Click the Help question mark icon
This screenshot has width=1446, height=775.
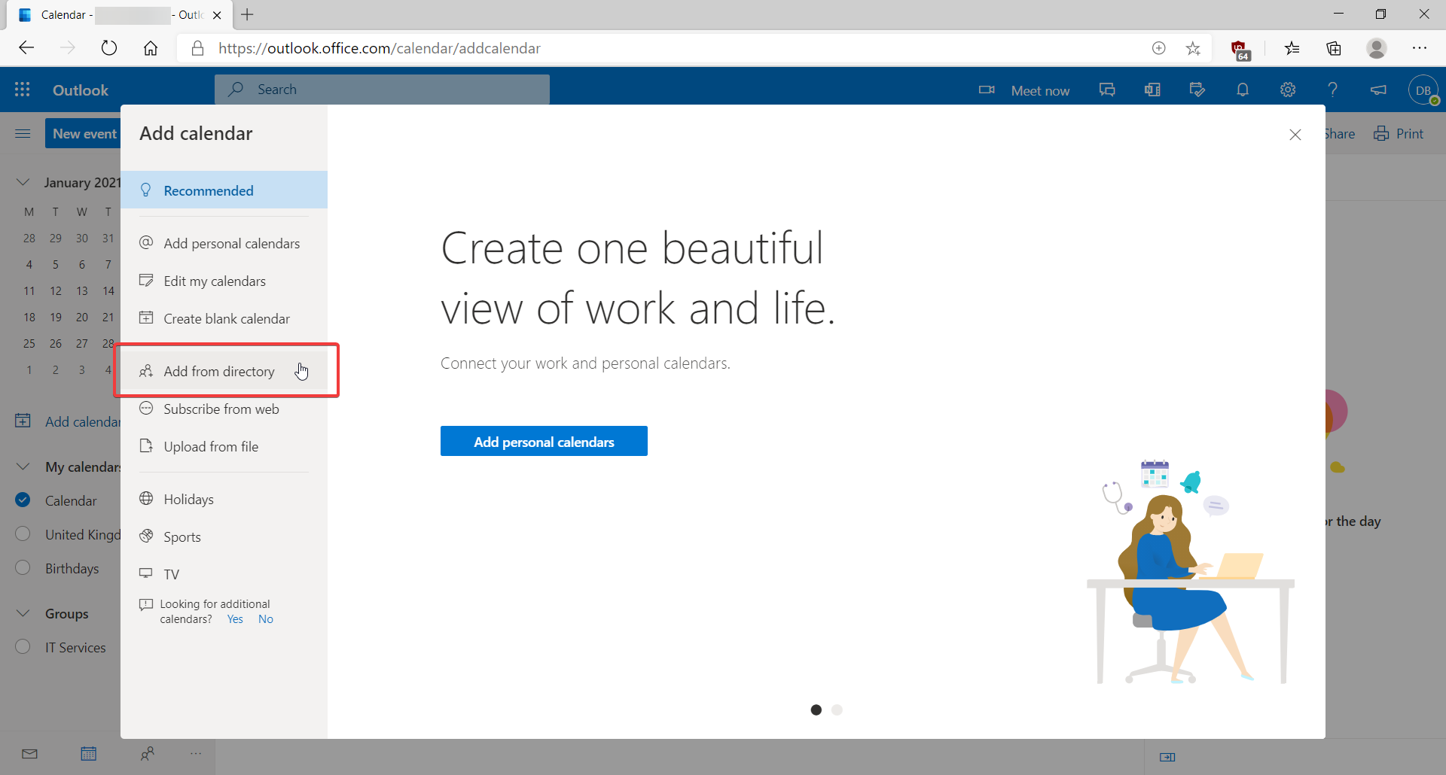click(1332, 90)
